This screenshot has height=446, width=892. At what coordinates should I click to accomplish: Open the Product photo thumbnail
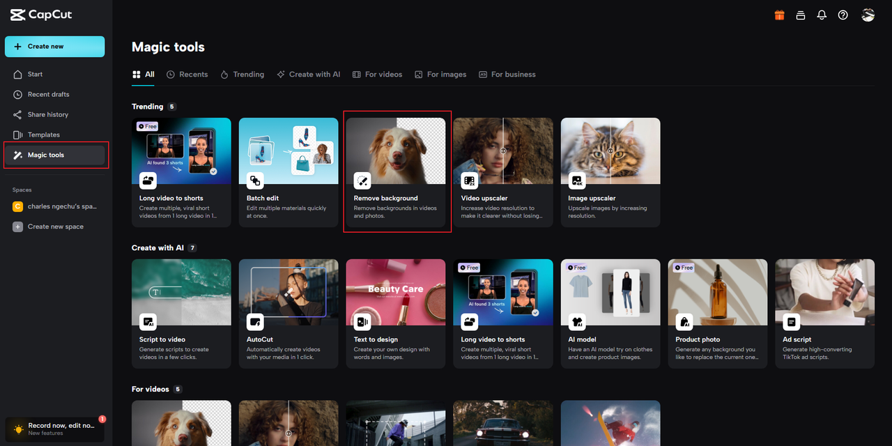[x=718, y=292]
